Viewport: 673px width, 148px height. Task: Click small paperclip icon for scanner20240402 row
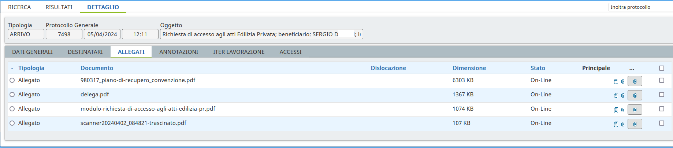pyautogui.click(x=623, y=124)
